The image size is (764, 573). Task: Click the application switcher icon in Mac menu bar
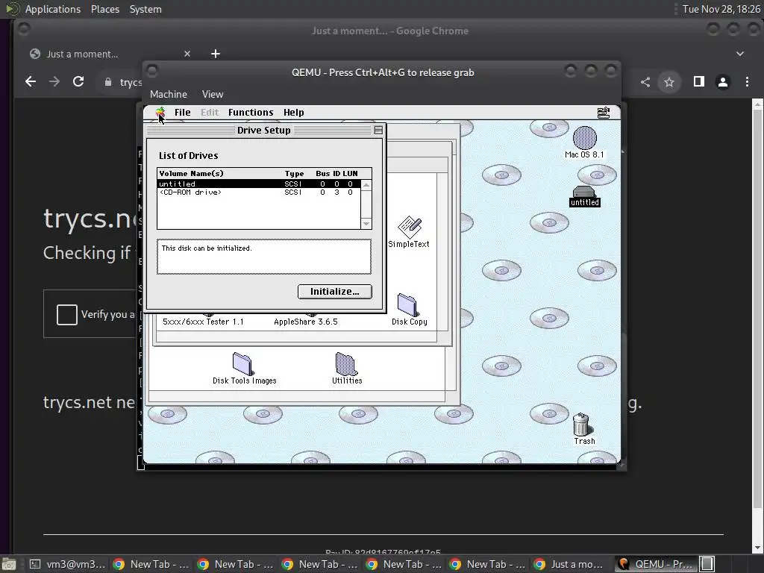(603, 113)
